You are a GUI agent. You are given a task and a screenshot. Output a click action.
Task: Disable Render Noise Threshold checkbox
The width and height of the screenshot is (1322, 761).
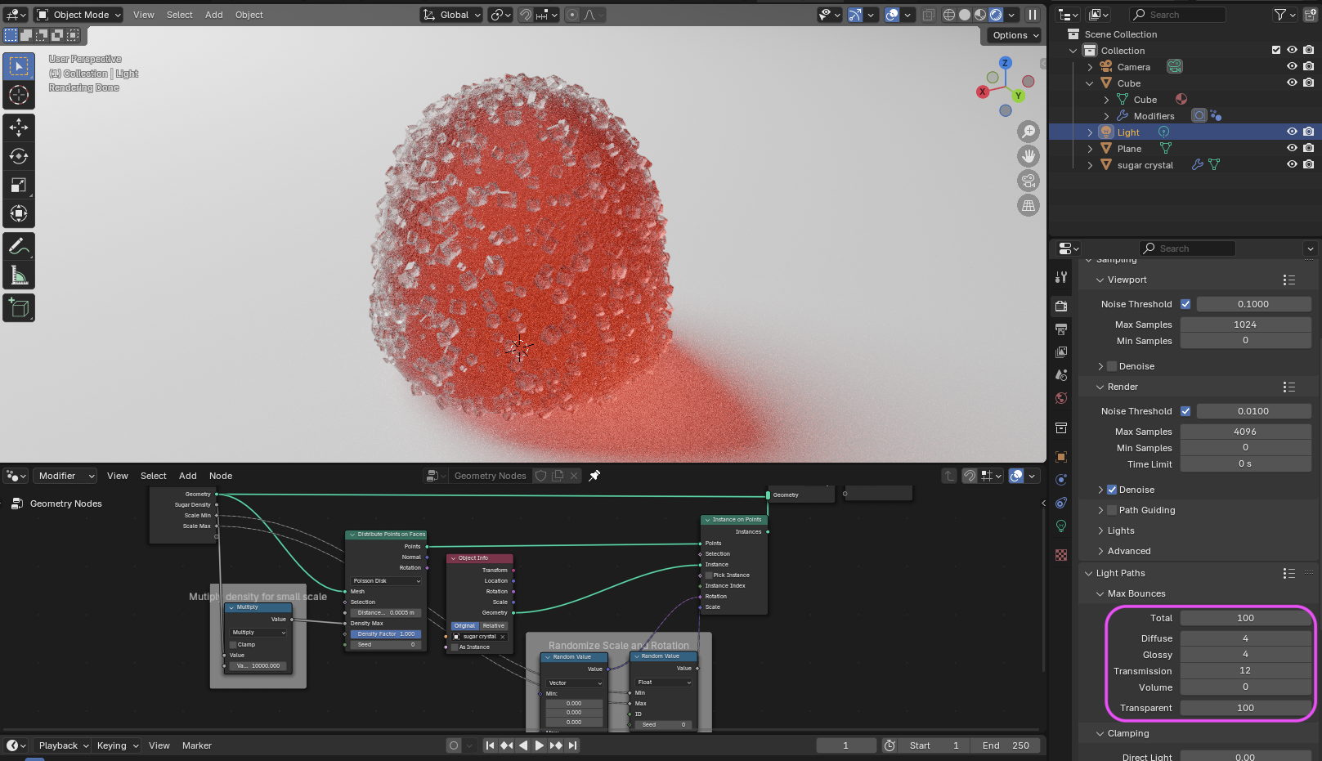[1185, 411]
